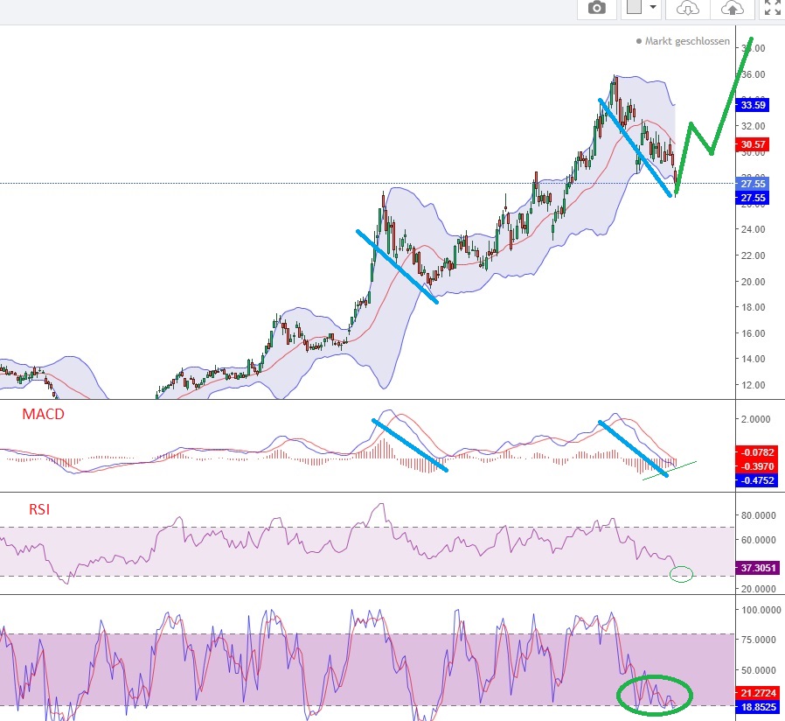The image size is (785, 721).
Task: Click the 100.0000 stochastic axis tick
Action: 760,610
